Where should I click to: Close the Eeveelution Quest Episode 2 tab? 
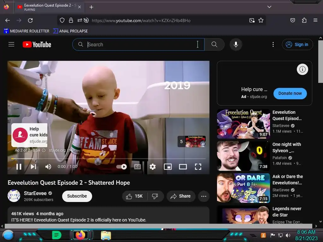(x=79, y=7)
